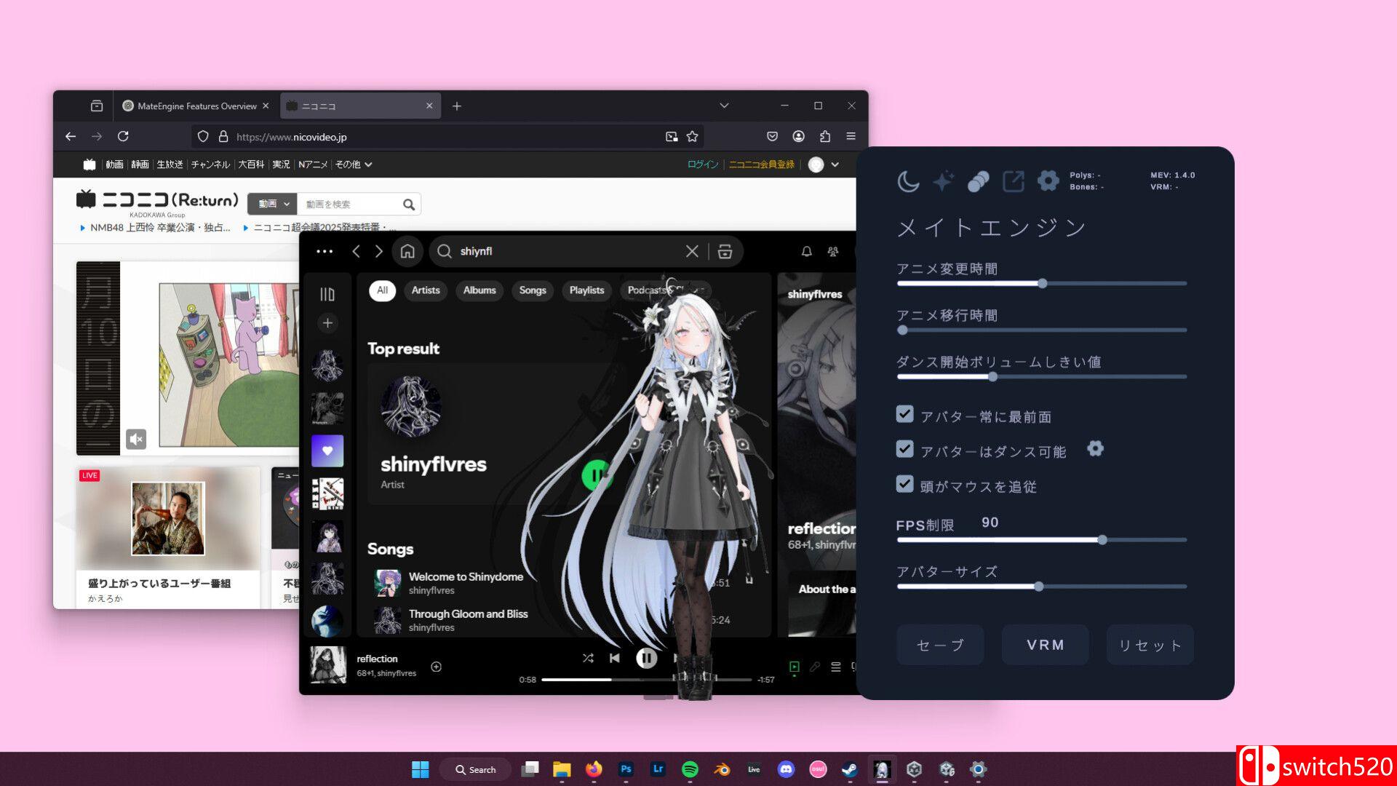The height and width of the screenshot is (786, 1397).
Task: Open the Firefox tab list chevron
Action: (x=723, y=106)
